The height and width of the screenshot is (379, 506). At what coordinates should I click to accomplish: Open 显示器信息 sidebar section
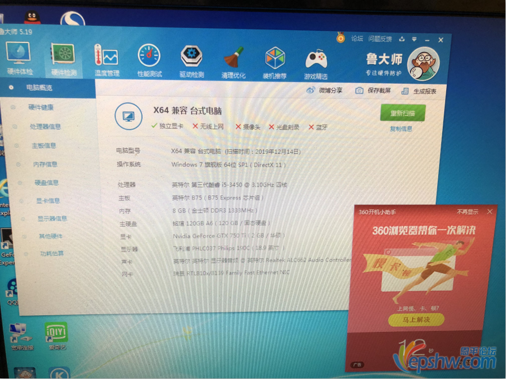[52, 219]
